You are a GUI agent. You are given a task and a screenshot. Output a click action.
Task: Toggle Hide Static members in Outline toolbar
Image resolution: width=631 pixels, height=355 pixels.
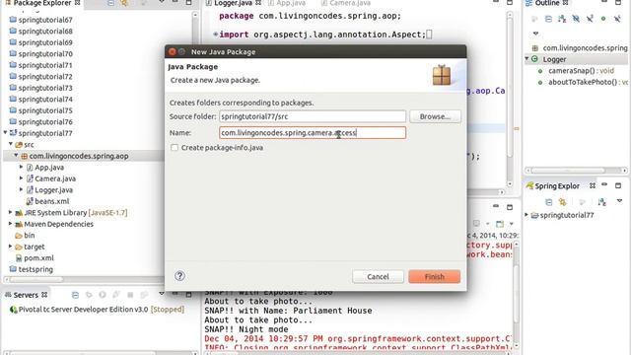click(590, 19)
